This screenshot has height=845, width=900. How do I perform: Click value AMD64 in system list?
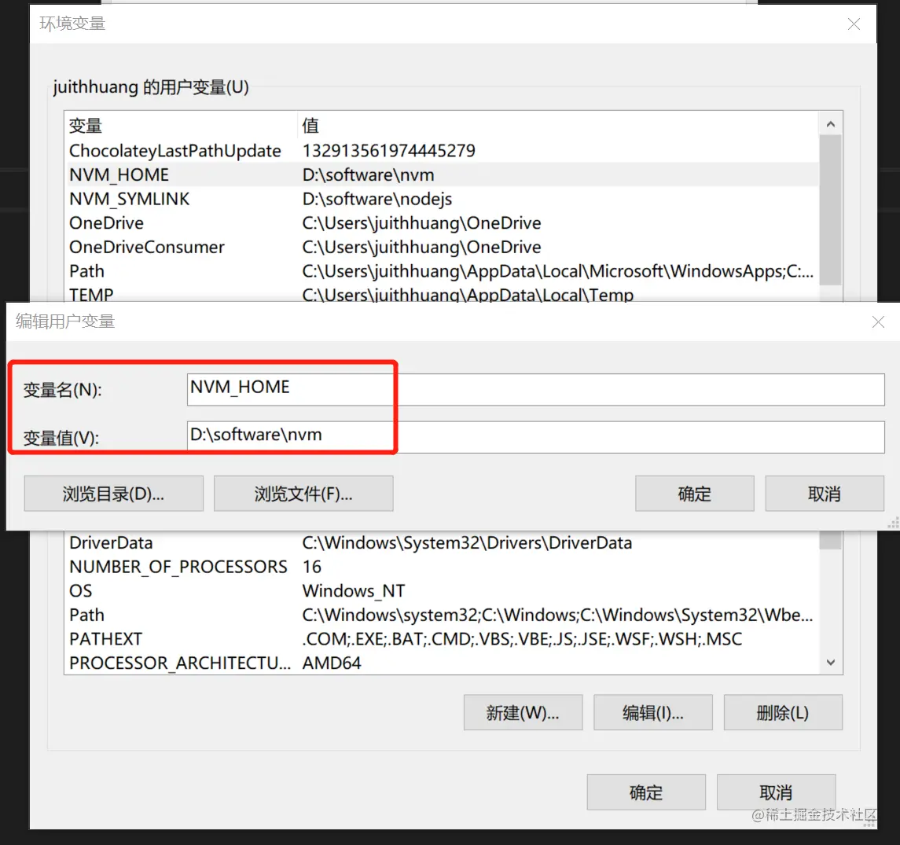click(332, 663)
